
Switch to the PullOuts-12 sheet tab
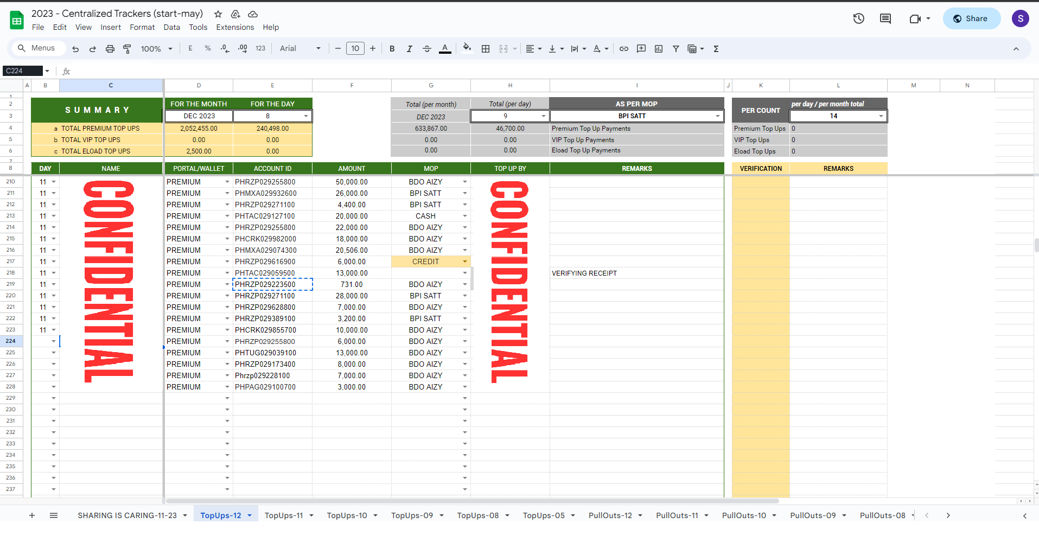(610, 515)
